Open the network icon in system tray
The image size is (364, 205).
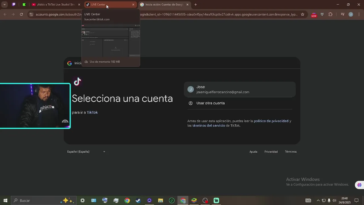pyautogui.click(x=324, y=200)
